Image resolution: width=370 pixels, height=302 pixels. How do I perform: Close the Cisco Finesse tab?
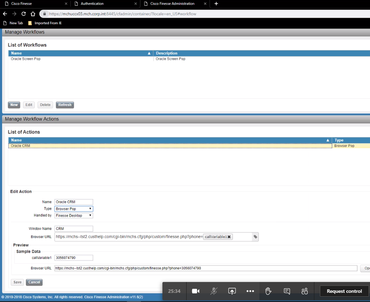(66, 4)
